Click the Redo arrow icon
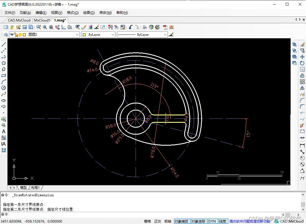 [137, 27]
